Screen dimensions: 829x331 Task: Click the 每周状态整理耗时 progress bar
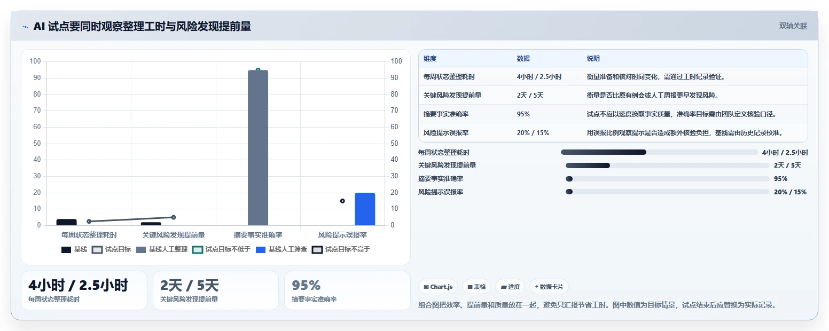(x=659, y=152)
